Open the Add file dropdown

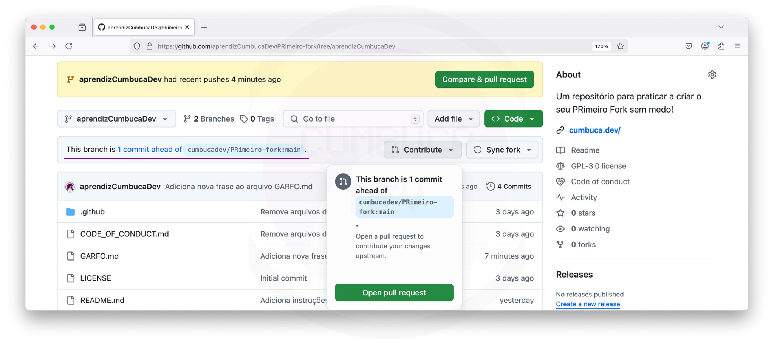453,119
